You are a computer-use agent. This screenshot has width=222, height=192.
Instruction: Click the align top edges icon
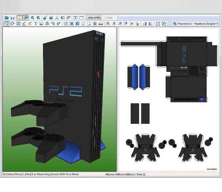pos(126,24)
